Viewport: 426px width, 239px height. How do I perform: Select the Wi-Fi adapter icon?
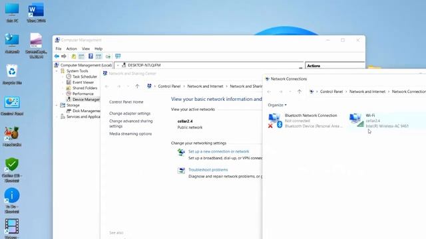coord(357,120)
